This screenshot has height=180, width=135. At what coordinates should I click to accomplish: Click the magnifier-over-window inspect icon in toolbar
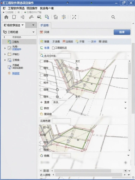(47, 17)
